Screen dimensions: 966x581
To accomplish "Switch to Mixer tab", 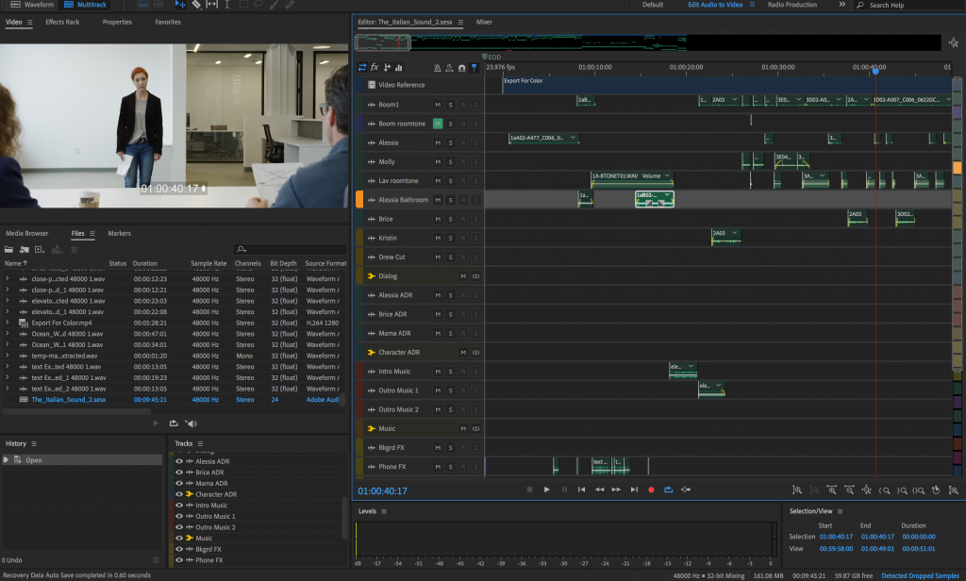I will click(484, 23).
